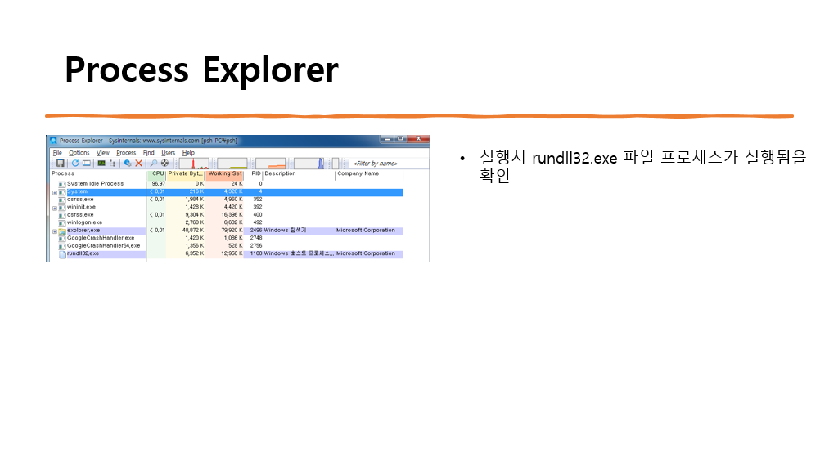838x471 pixels.
Task: Click the Refresh Now toolbar icon
Action: [75, 163]
